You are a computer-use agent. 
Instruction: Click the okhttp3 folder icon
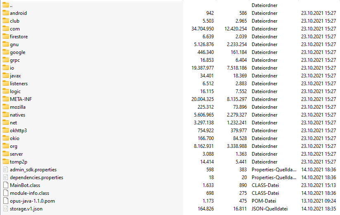pyautogui.click(x=6, y=130)
